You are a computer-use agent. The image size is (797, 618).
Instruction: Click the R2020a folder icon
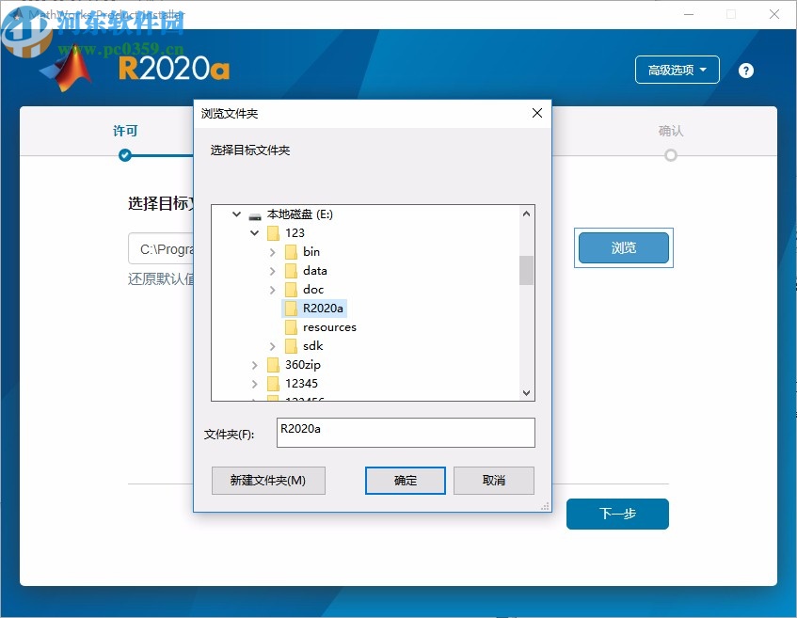click(x=291, y=308)
